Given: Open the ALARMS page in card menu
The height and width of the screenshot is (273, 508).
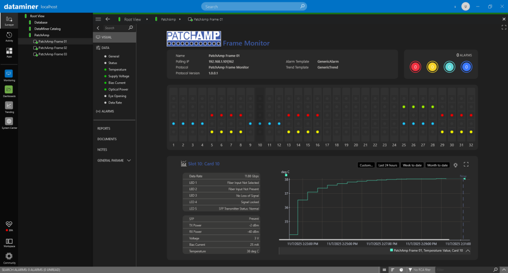Looking at the screenshot, I should [x=107, y=111].
